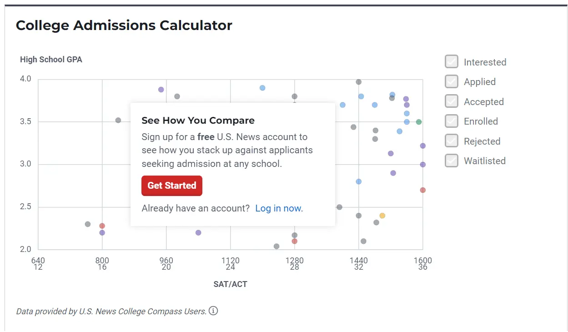Enable the Accepted filter checkbox
This screenshot has width=568, height=332.
[x=452, y=101]
